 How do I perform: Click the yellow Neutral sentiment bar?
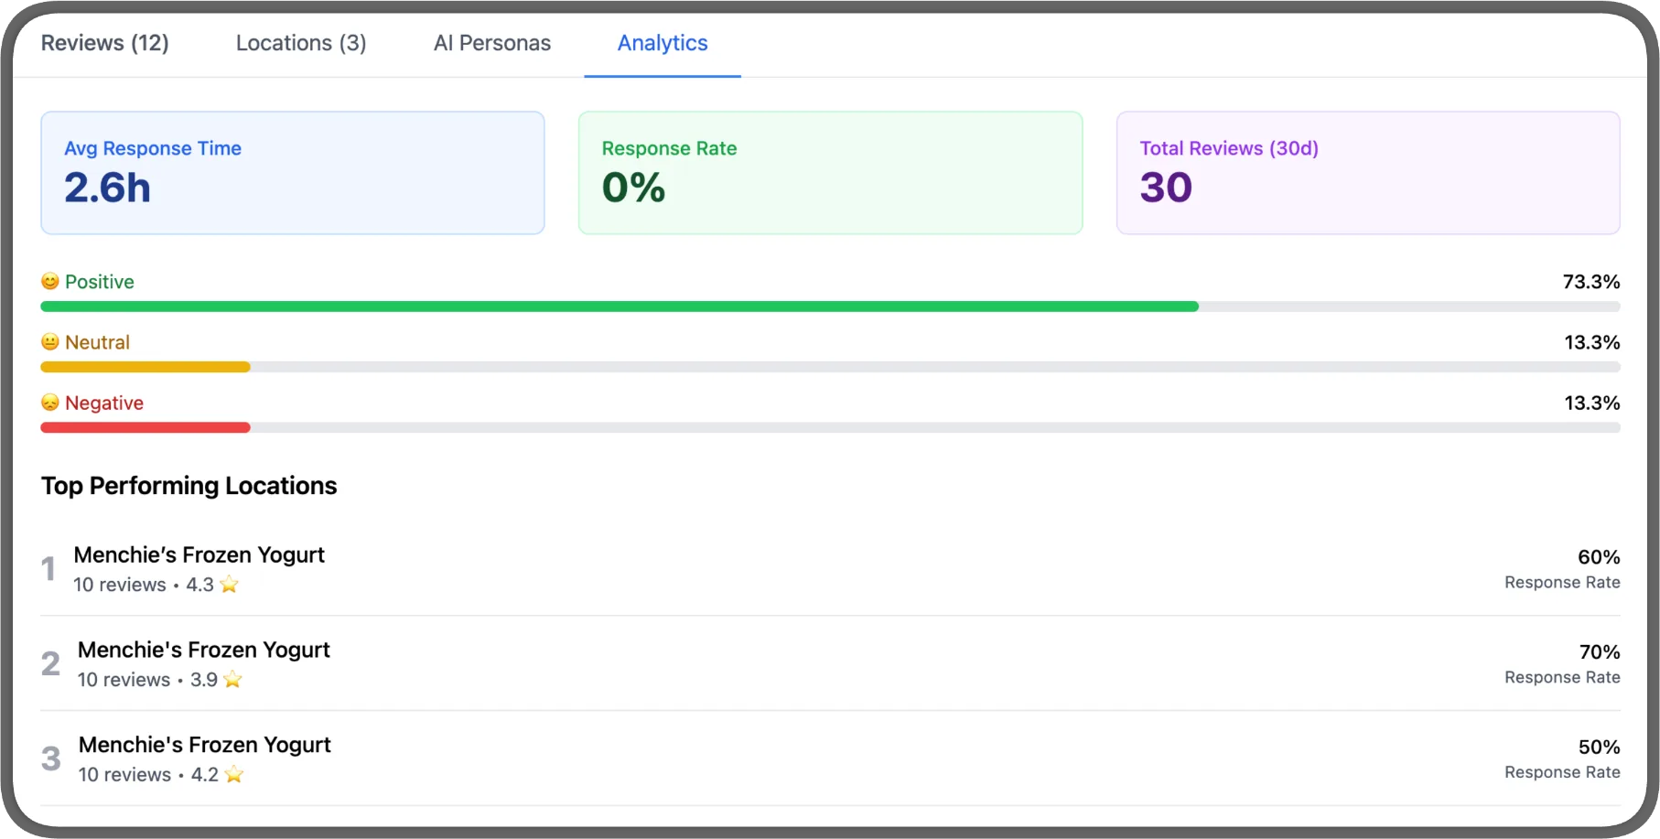click(x=146, y=367)
